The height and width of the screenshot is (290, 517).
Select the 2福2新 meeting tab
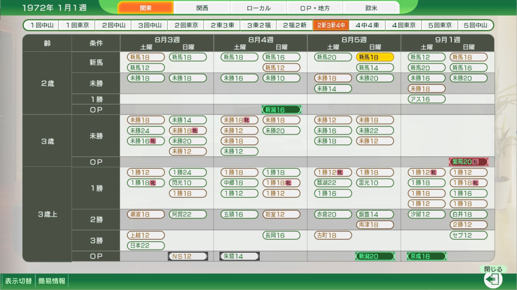click(x=295, y=25)
